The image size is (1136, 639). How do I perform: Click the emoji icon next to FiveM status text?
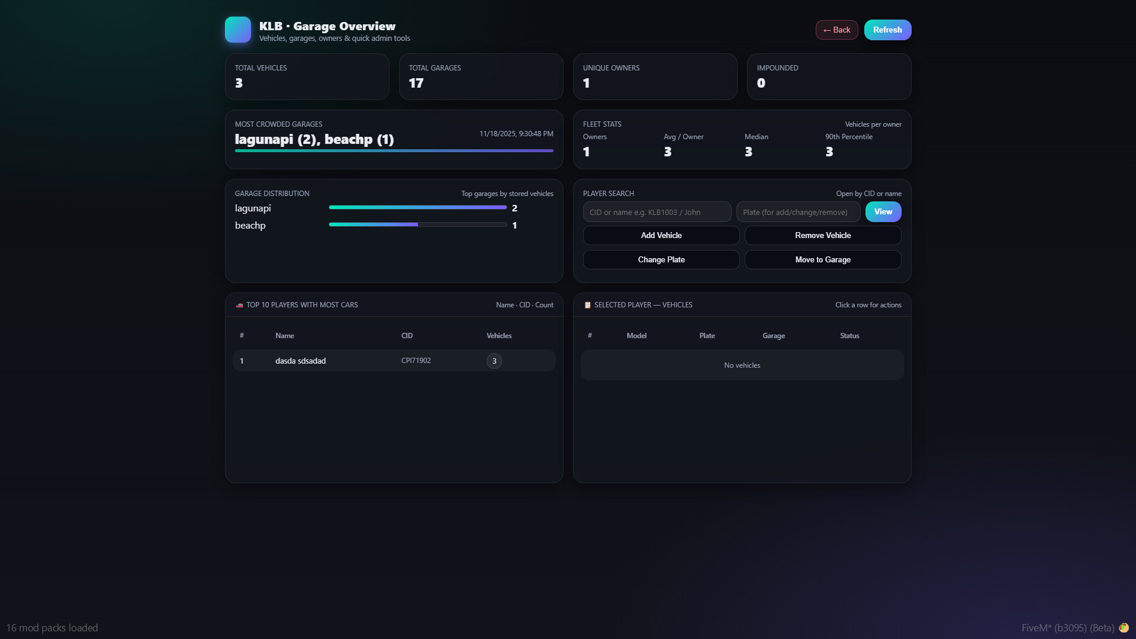point(1124,628)
